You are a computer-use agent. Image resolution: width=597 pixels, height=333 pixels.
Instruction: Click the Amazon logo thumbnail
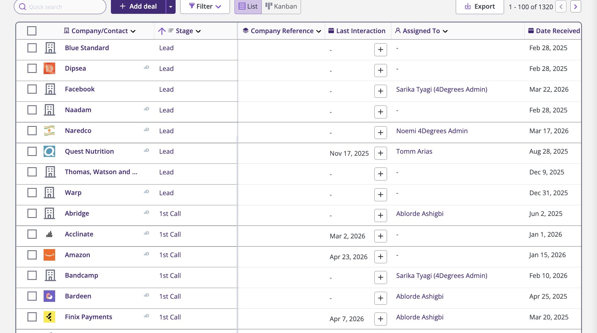(49, 255)
